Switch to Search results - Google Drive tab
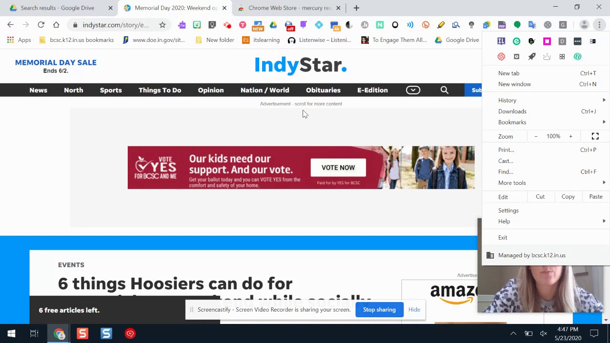The height and width of the screenshot is (343, 610). [x=59, y=8]
